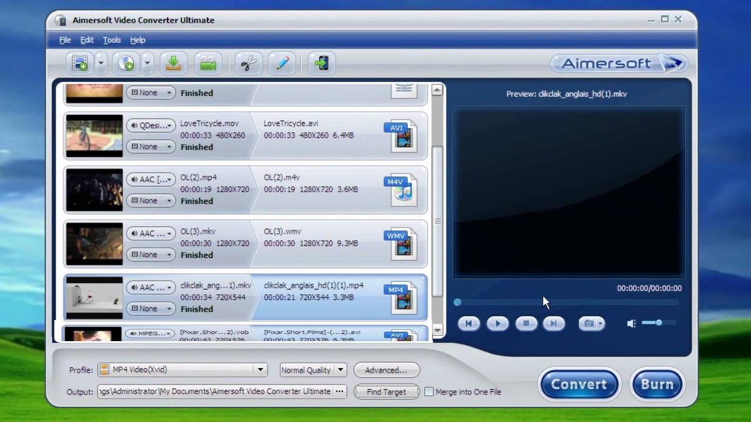
Task: Open the pencil Edit tool
Action: point(282,63)
